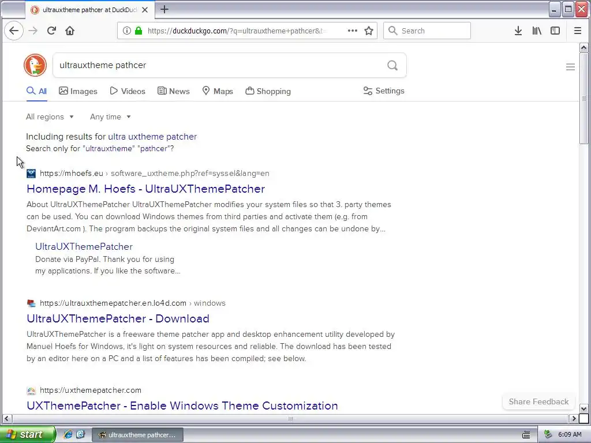This screenshot has width=591, height=443.
Task: Click the mhoefs.eu result favicon
Action: [31, 174]
